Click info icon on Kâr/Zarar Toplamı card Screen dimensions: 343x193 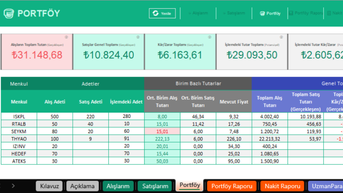(x=210, y=37)
